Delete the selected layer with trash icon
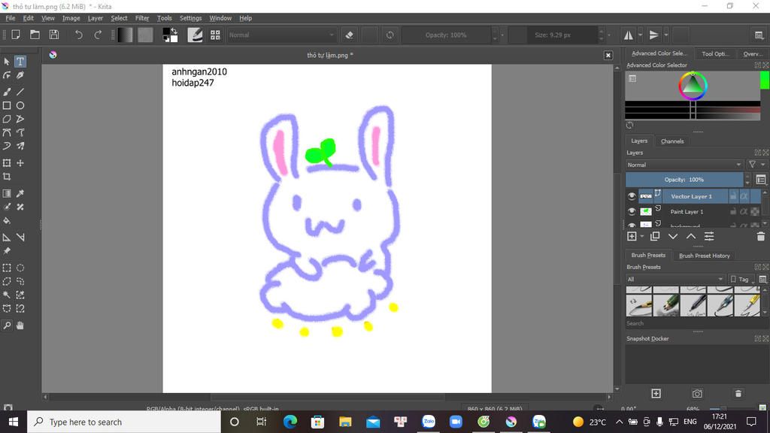This screenshot has width=770, height=433. point(761,237)
